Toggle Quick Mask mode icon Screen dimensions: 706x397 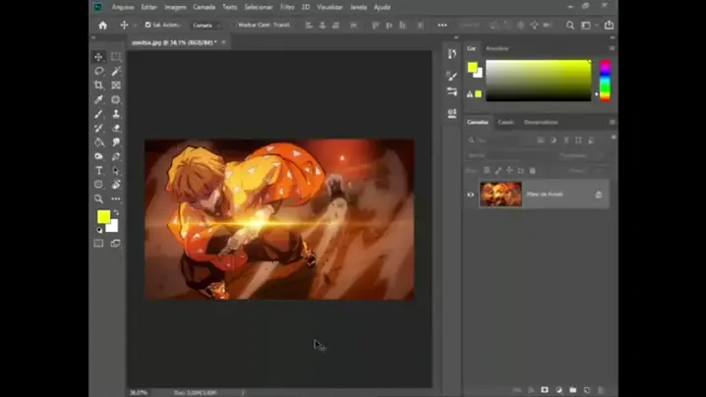98,243
